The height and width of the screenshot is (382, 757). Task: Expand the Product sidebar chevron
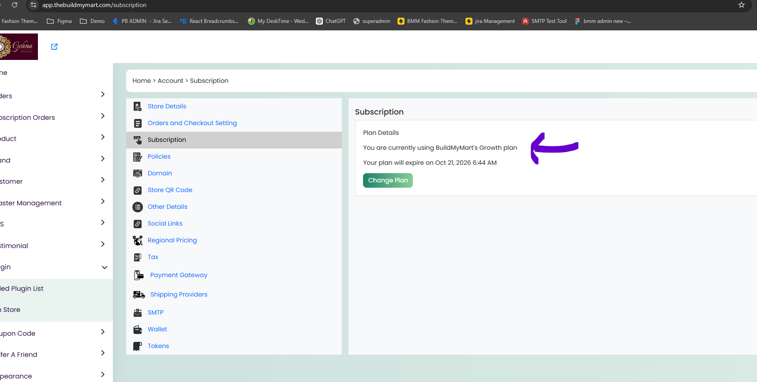point(103,137)
